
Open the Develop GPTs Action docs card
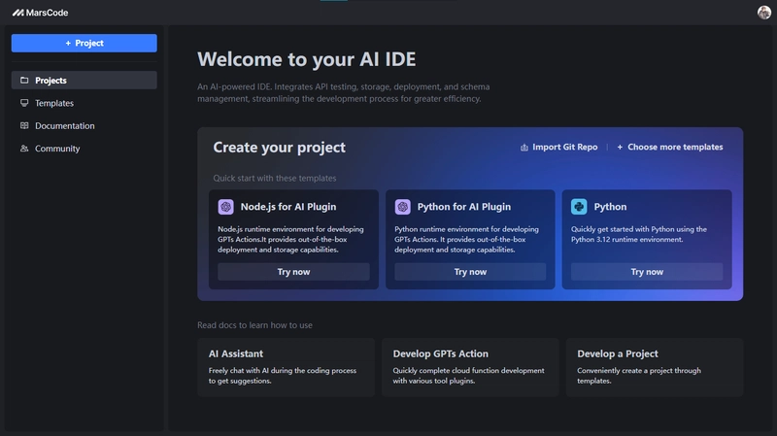[x=470, y=367]
